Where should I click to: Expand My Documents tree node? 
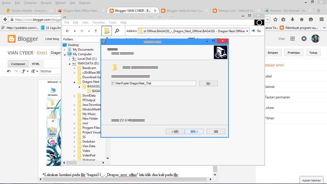coord(65,50)
